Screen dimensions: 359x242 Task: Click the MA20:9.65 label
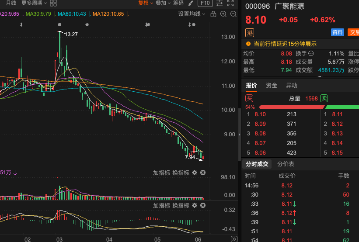tap(9, 14)
